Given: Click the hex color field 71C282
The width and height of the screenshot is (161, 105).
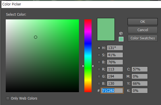Looking at the screenshot, I should [x=112, y=91].
